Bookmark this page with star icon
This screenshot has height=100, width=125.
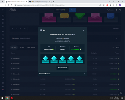103,5
